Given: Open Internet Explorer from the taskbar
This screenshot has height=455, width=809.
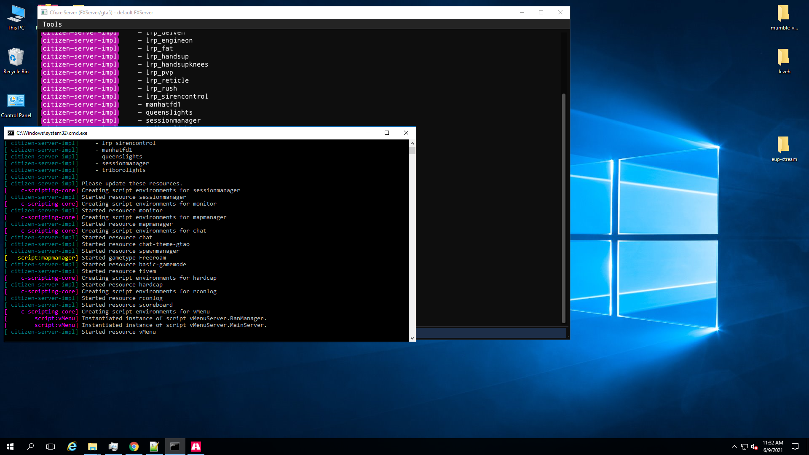Looking at the screenshot, I should click(x=72, y=447).
